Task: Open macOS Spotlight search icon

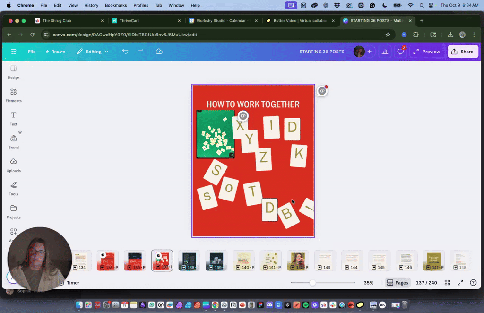Action: pos(421,5)
